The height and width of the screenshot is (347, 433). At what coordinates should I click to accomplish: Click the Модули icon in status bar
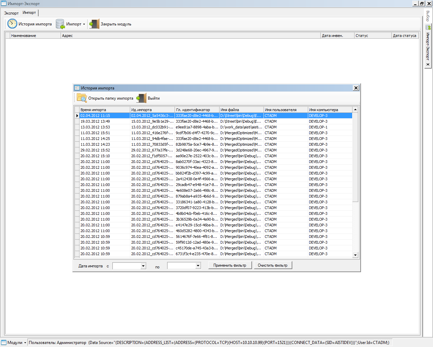point(4,343)
